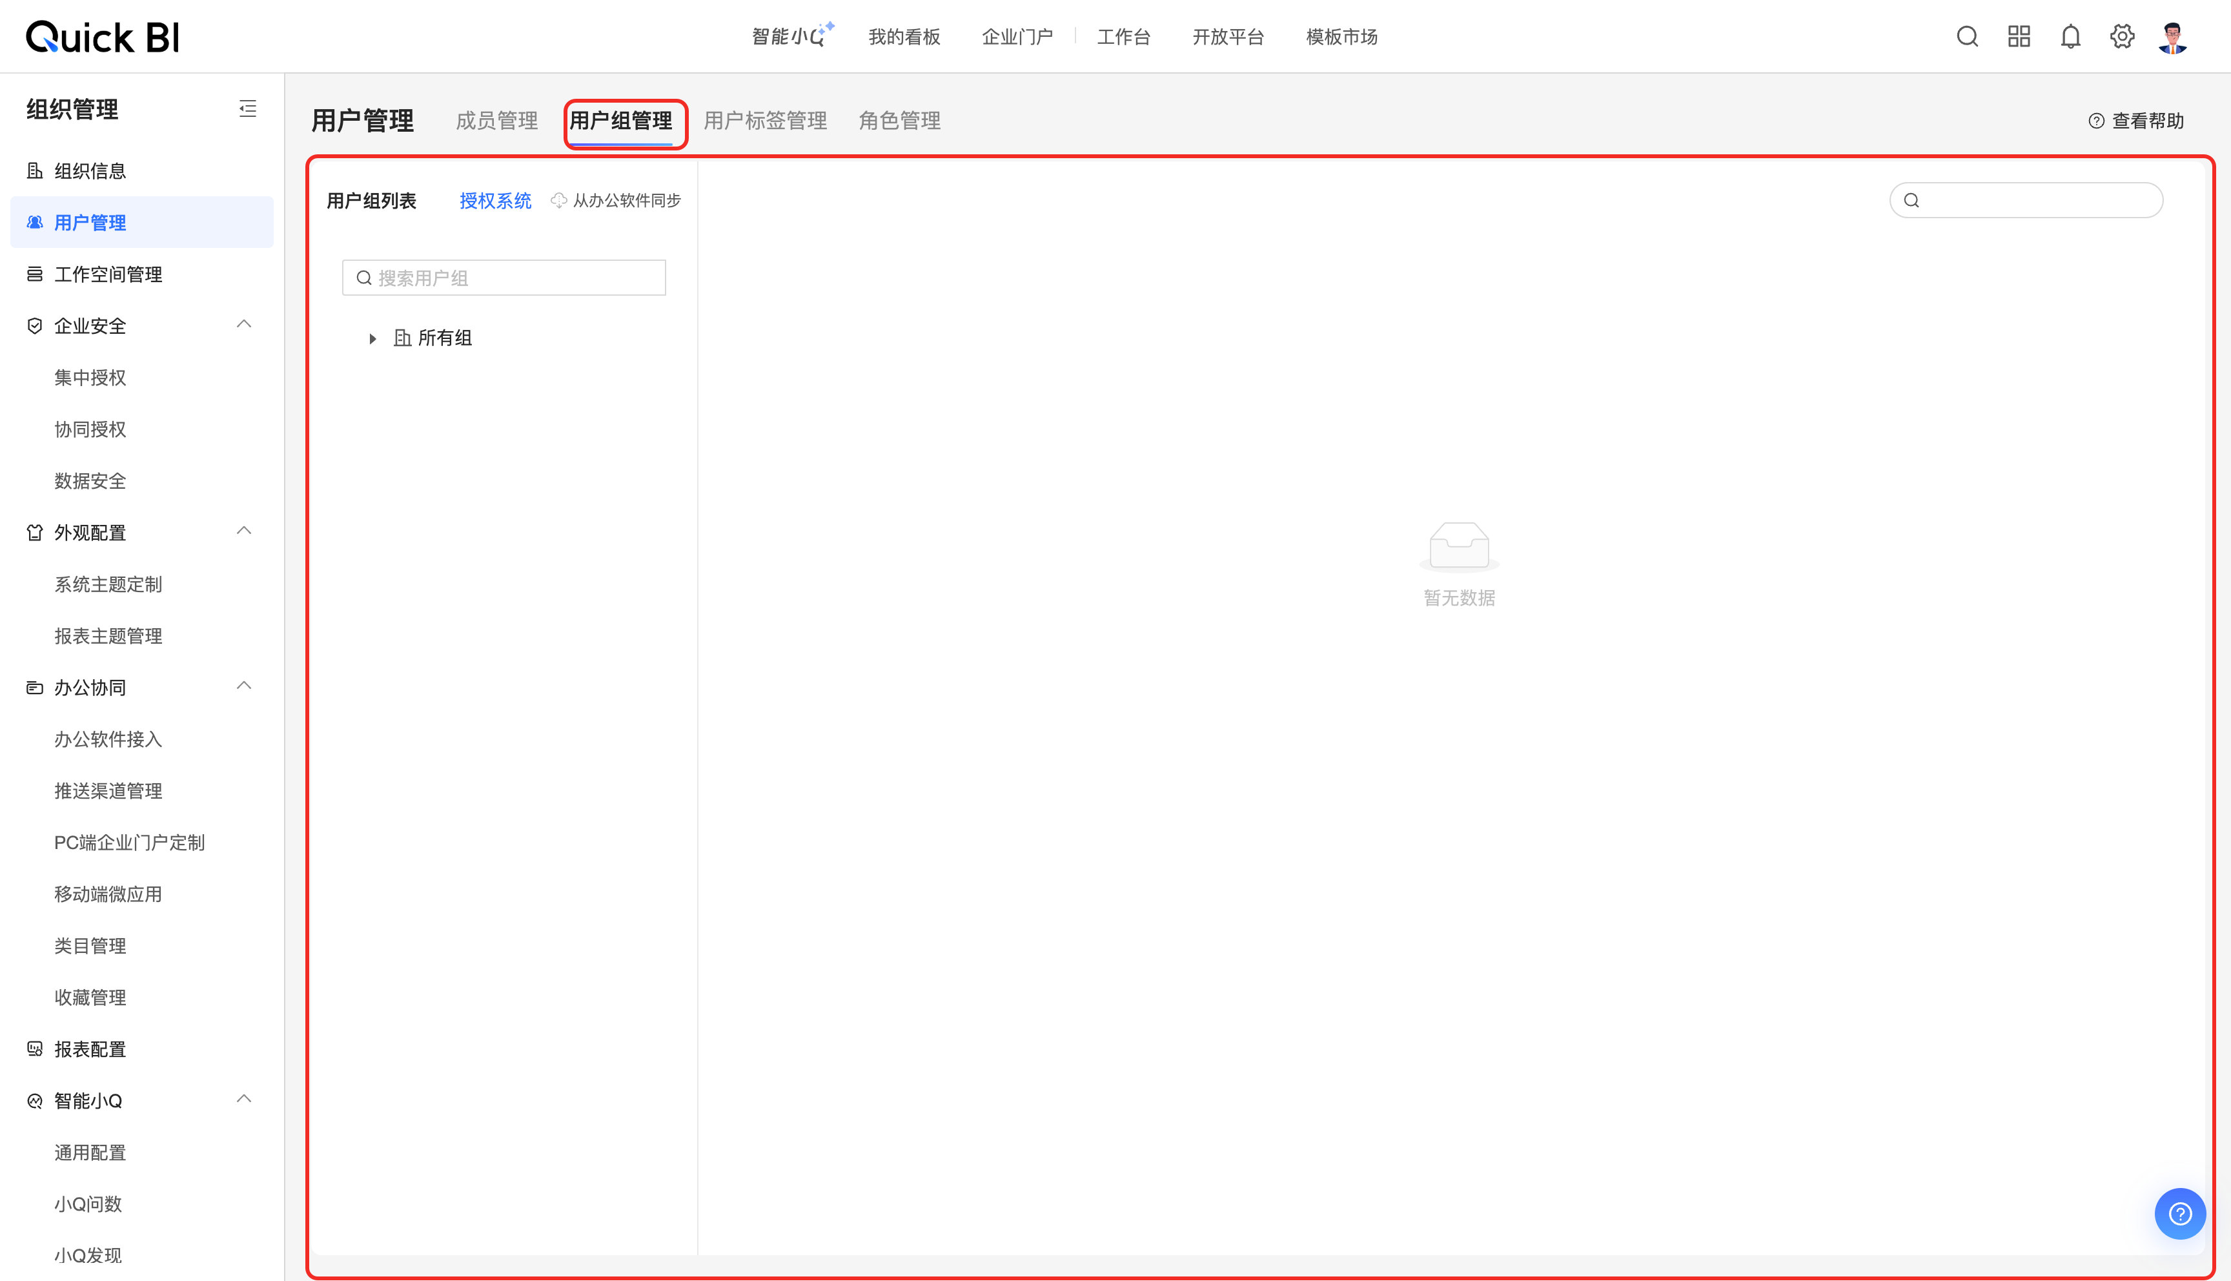Viewport: 2231px width, 1281px height.
Task: Click the 授权系统 link
Action: tap(495, 201)
